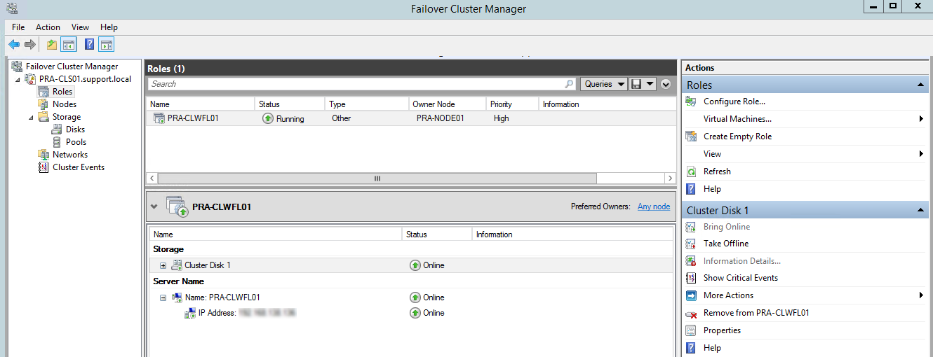Click the Running status icon of PRA-CLWFL01

tap(268, 118)
